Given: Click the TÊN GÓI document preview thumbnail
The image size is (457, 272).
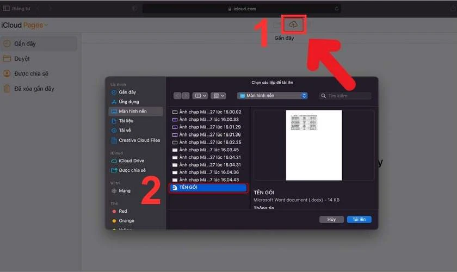Looking at the screenshot, I should 314,145.
